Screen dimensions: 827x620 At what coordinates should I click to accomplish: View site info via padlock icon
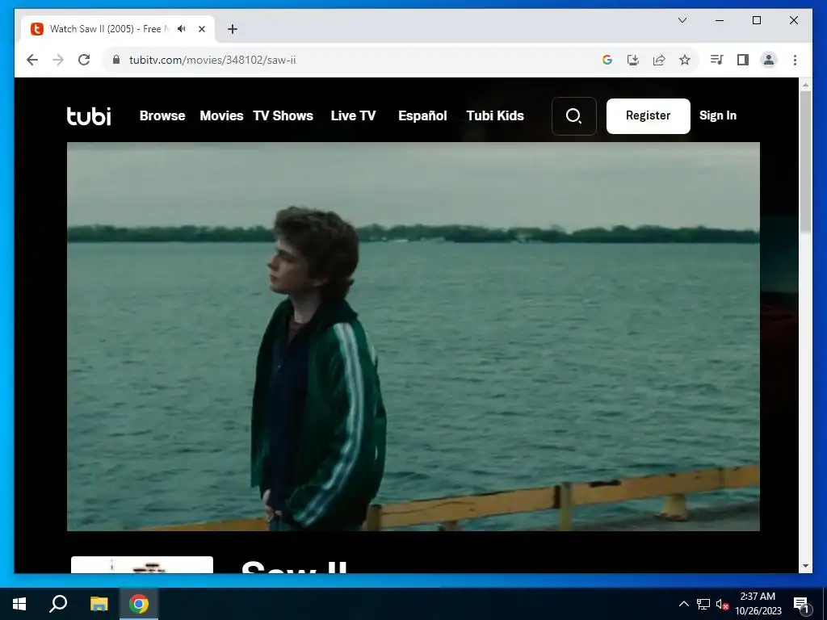click(x=116, y=60)
